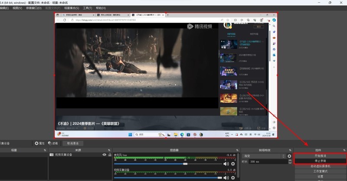Adjust the 视频采集设备 volume slider handle
The width and height of the screenshot is (347, 181).
coord(219,178)
